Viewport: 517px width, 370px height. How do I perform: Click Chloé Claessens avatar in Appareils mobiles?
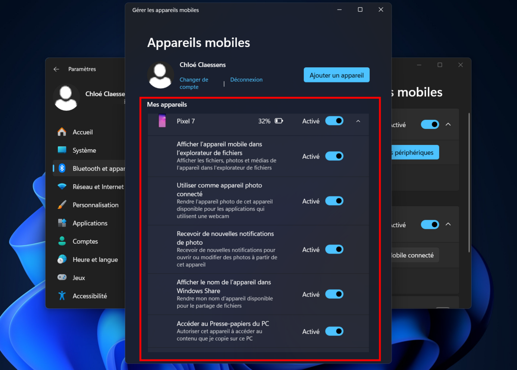(161, 75)
